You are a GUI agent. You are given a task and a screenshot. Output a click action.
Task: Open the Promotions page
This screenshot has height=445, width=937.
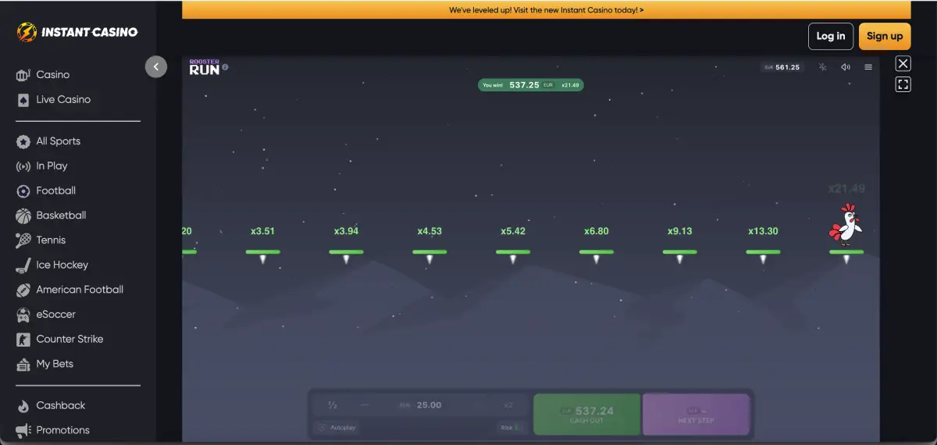click(x=62, y=430)
